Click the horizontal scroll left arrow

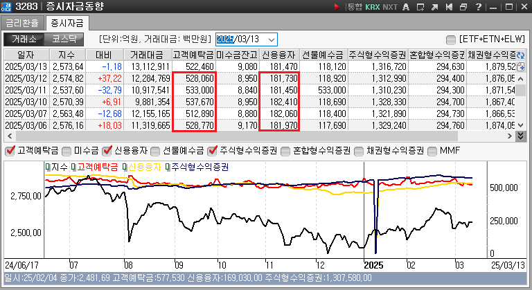click(x=10, y=136)
